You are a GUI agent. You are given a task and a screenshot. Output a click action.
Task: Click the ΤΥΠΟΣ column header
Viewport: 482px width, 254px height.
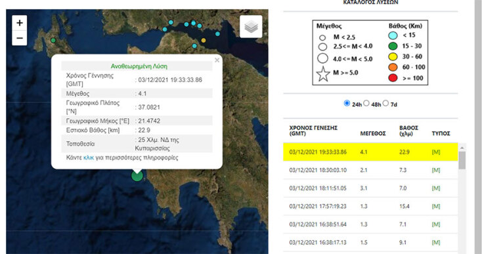pos(441,133)
